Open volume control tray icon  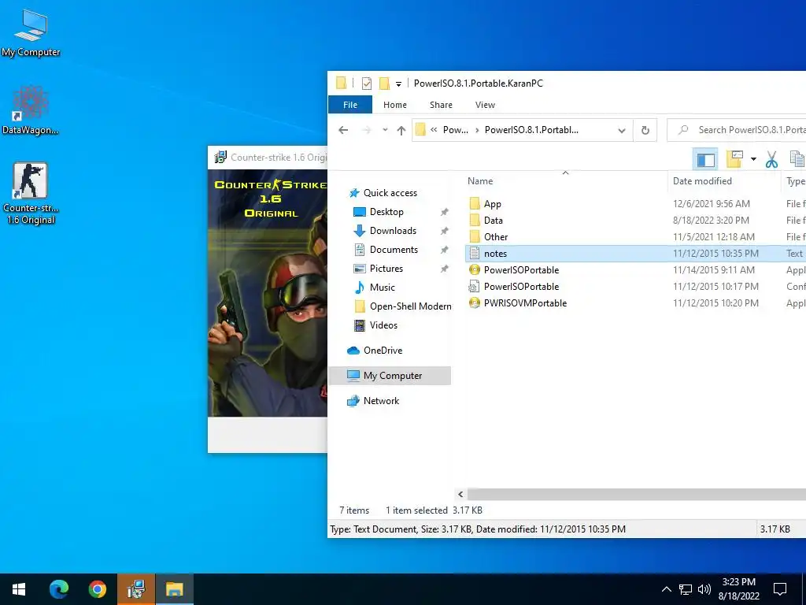coord(704,589)
